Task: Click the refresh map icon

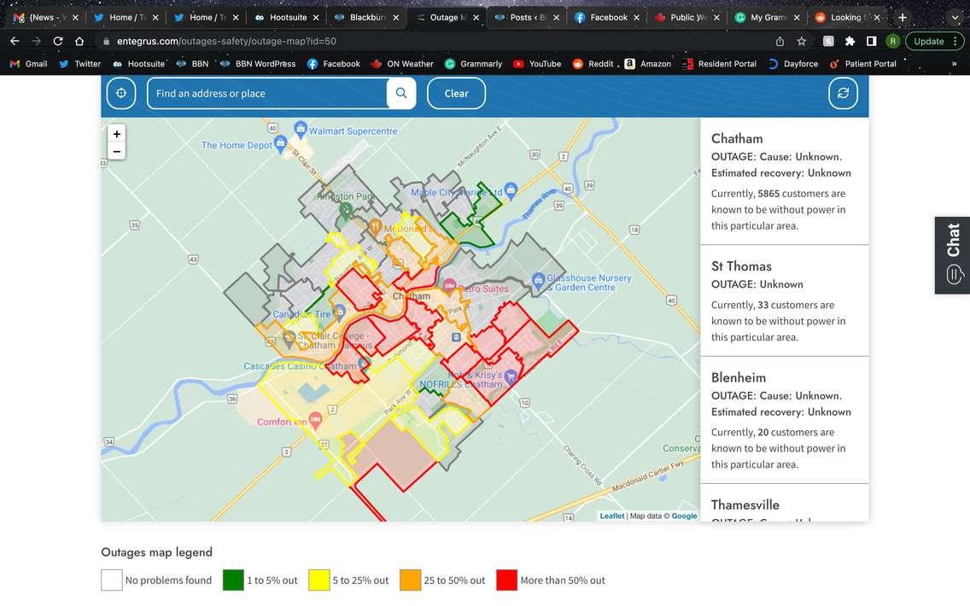Action: [843, 93]
